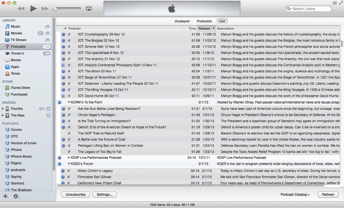Image resolution: width=344 pixels, height=208 pixels.
Task: Switch to mini player window icon
Action: click(x=335, y=3)
